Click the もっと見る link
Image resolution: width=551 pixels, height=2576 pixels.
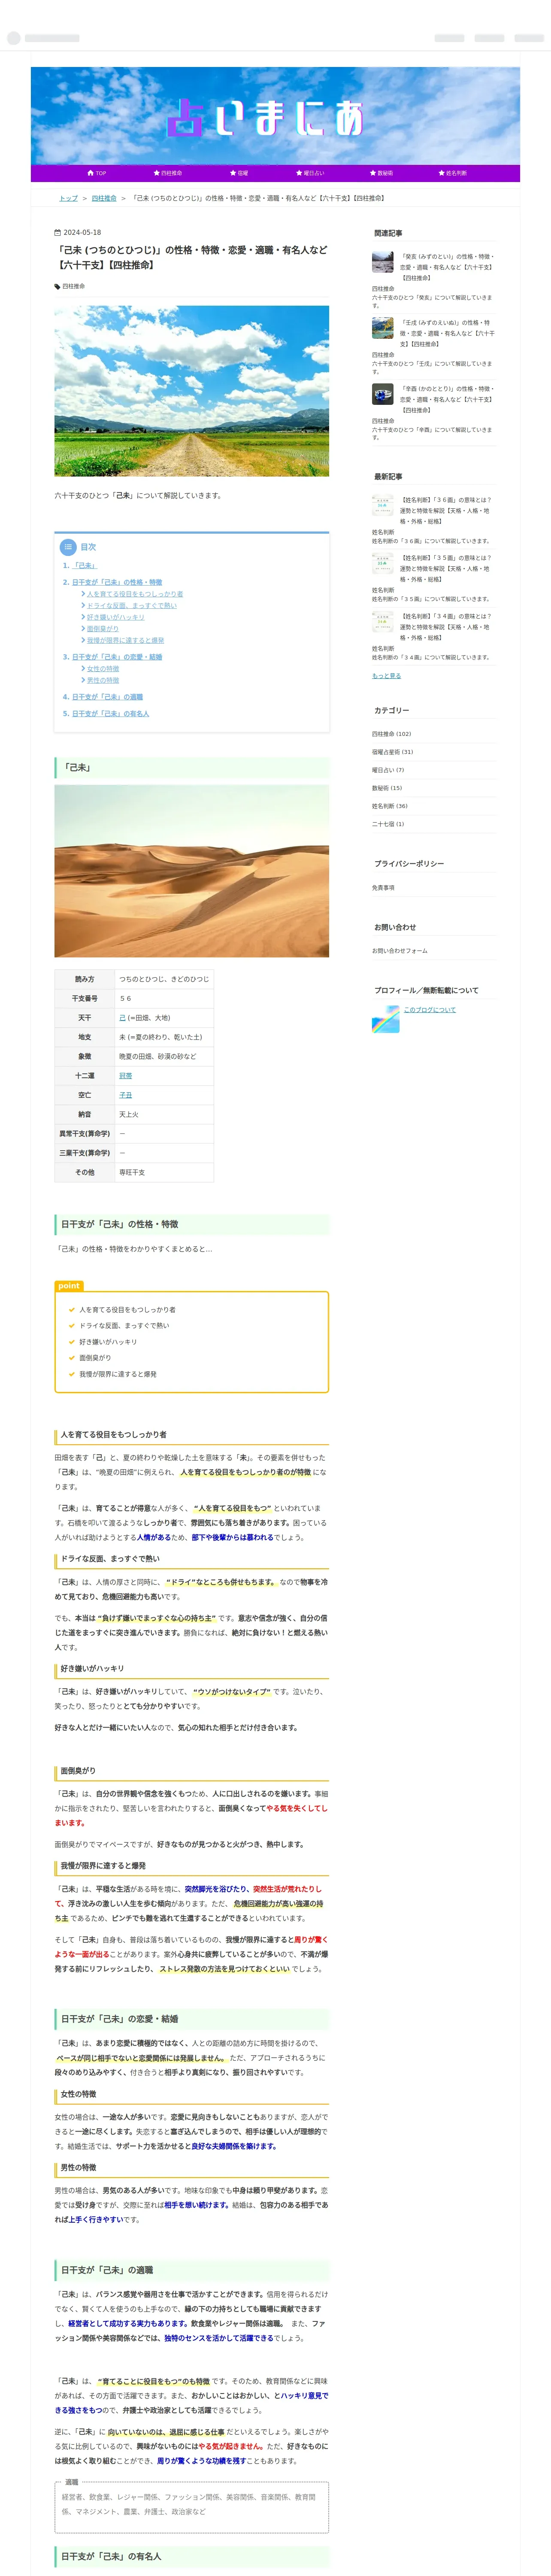(x=386, y=676)
